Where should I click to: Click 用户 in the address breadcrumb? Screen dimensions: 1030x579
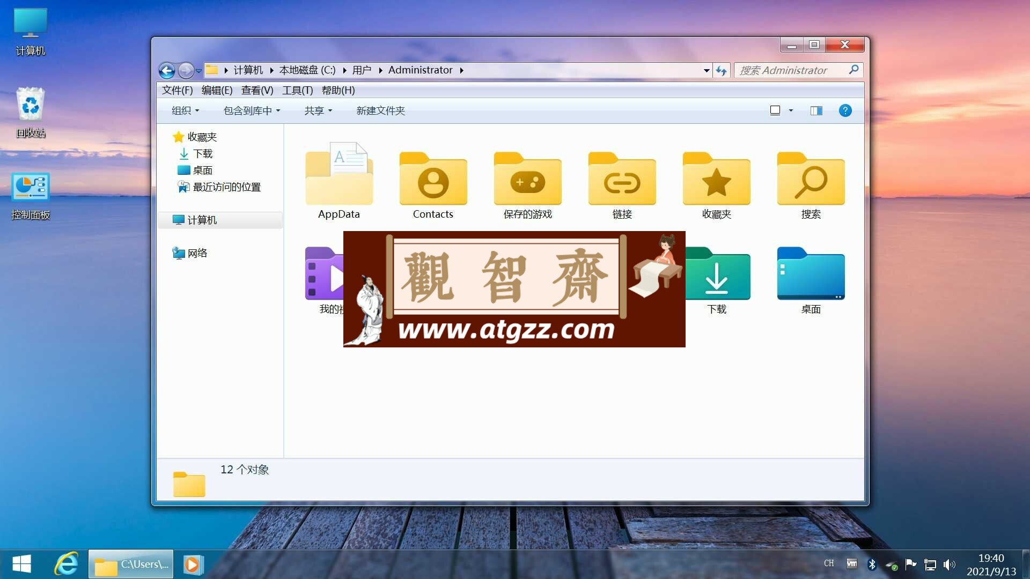pos(362,70)
